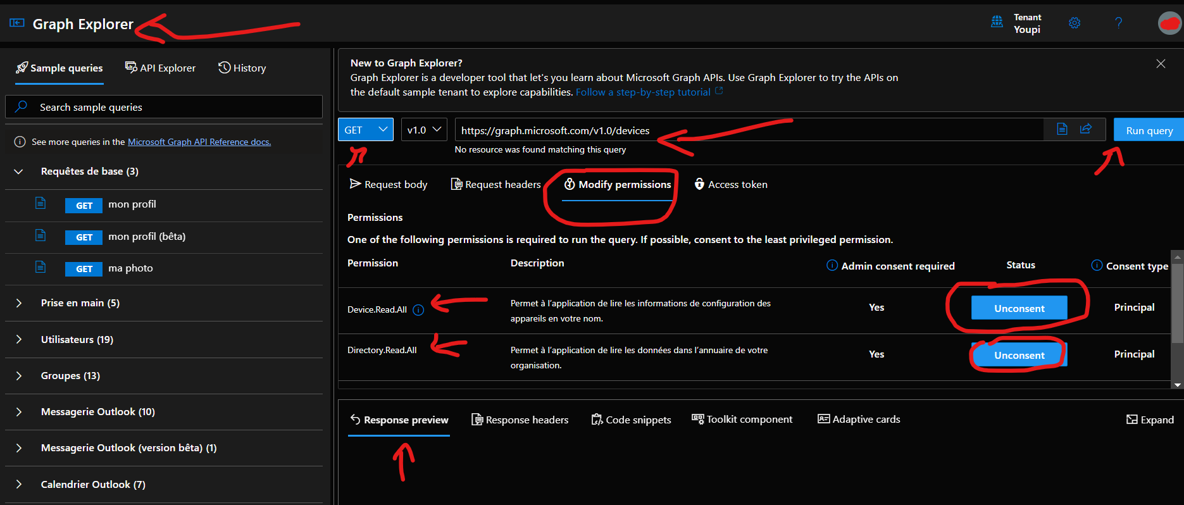Open the Response headers tab
This screenshot has height=505, width=1184.
pos(520,420)
